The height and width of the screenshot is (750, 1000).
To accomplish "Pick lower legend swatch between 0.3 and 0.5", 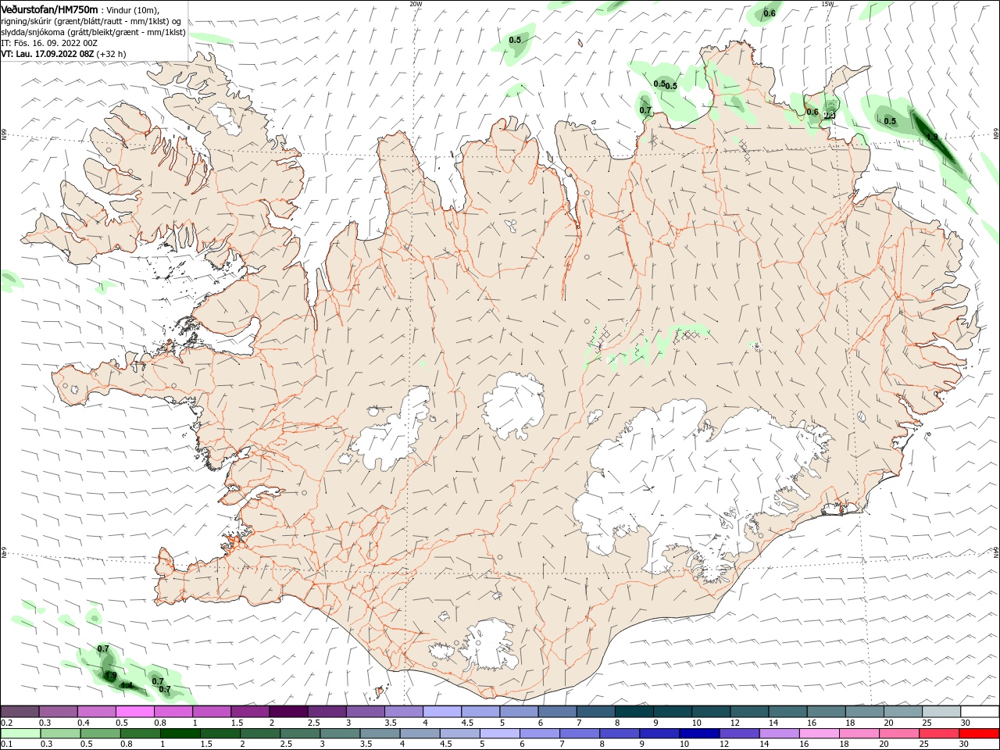I will [x=60, y=734].
